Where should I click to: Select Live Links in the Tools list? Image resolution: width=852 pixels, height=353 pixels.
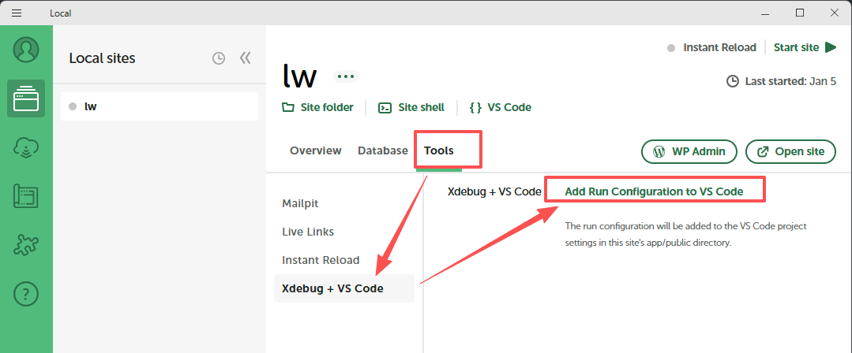pos(308,232)
